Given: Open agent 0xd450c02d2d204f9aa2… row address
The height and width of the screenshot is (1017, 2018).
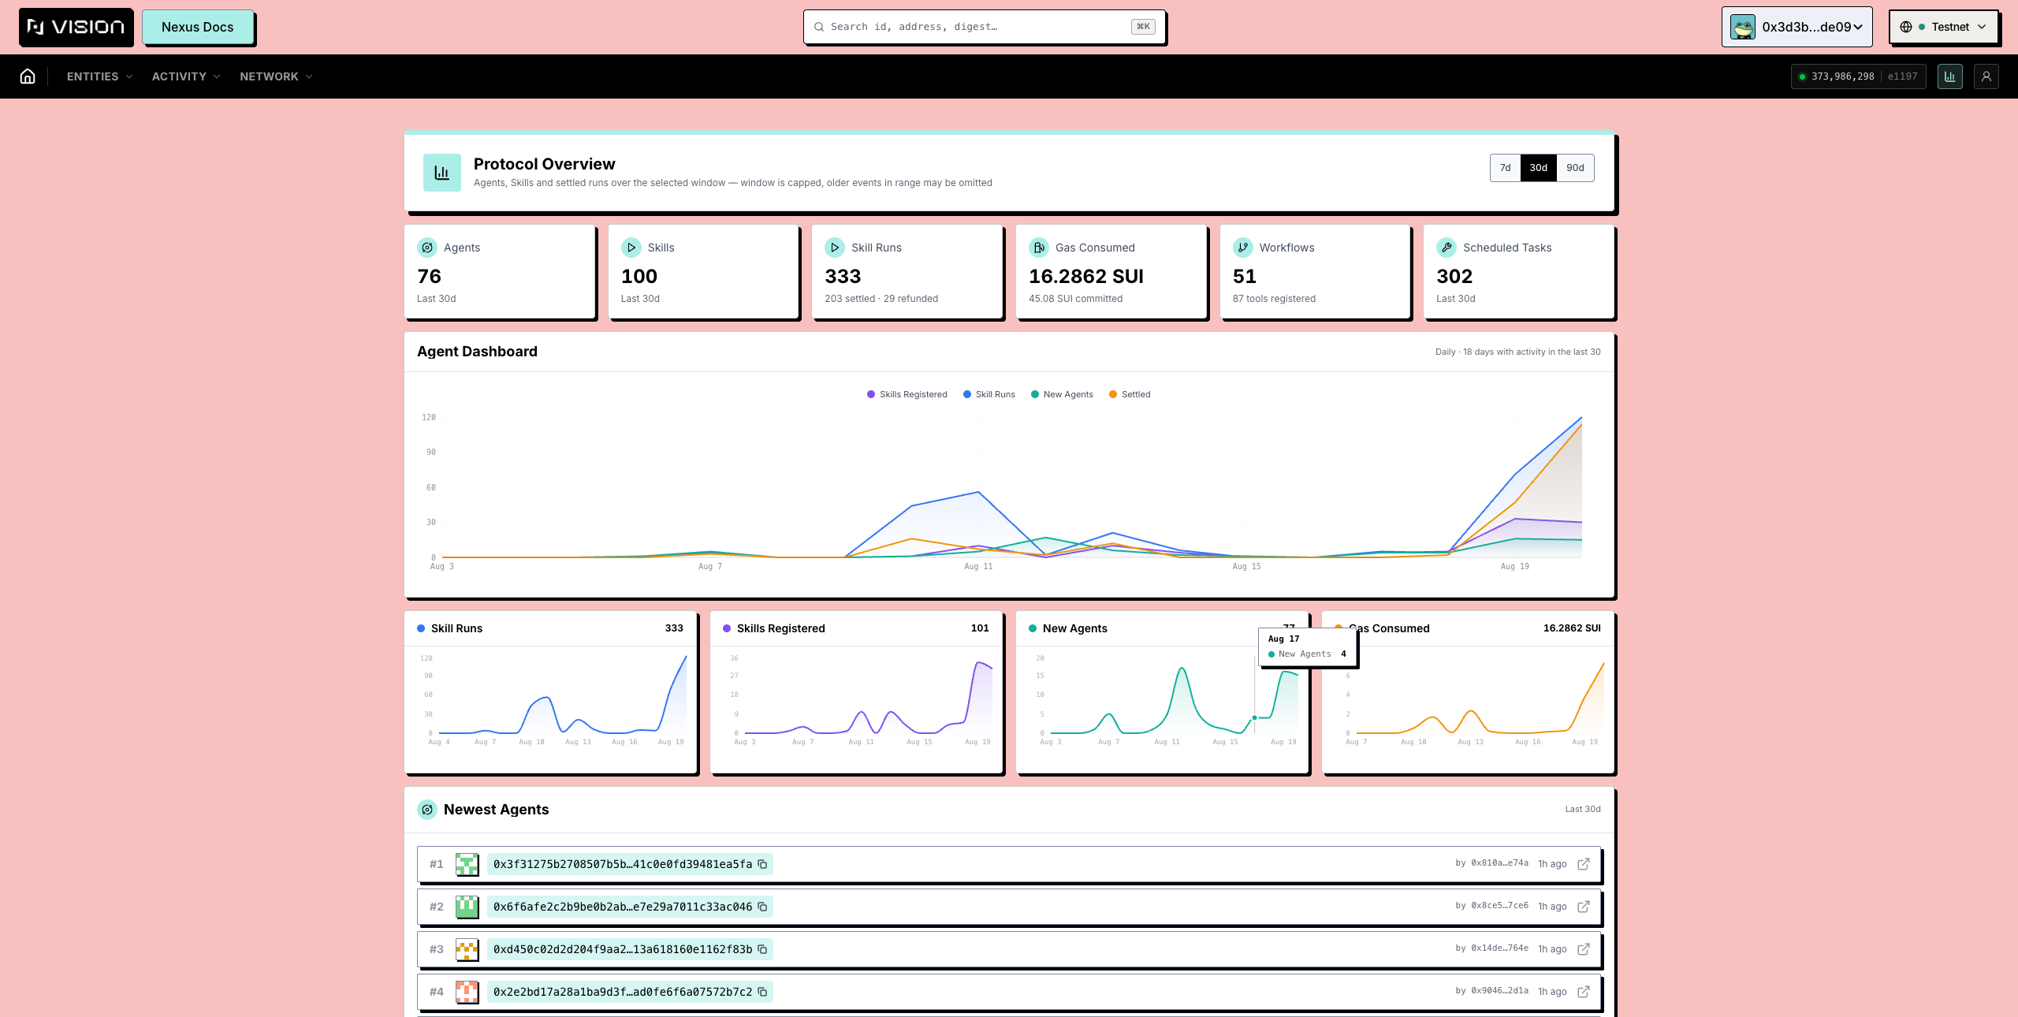Looking at the screenshot, I should coord(623,949).
